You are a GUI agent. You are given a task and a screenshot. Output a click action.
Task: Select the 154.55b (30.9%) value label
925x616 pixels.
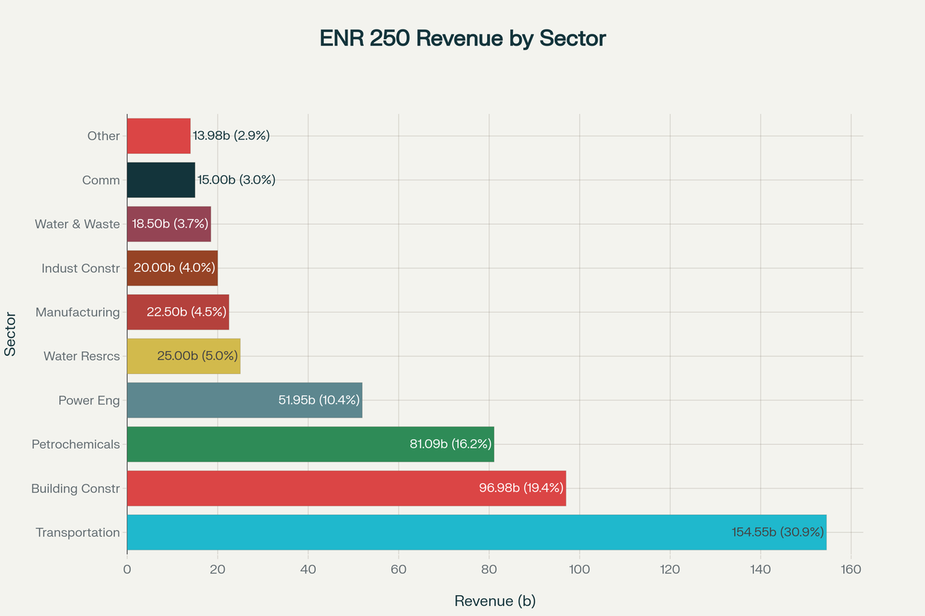point(778,532)
